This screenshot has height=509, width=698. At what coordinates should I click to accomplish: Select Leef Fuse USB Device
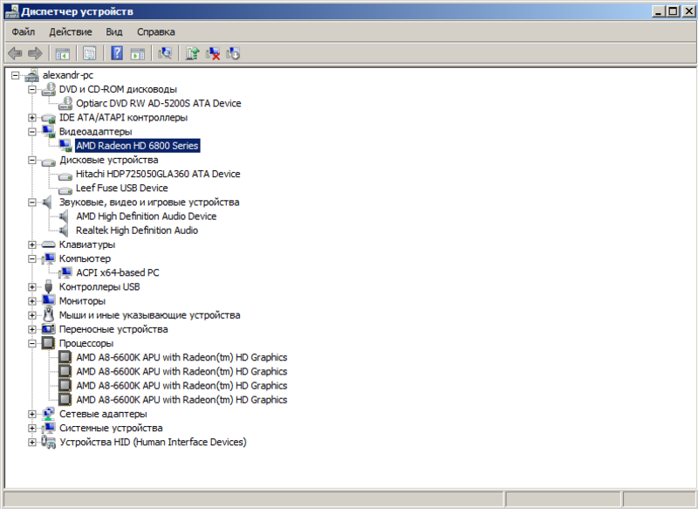[122, 188]
